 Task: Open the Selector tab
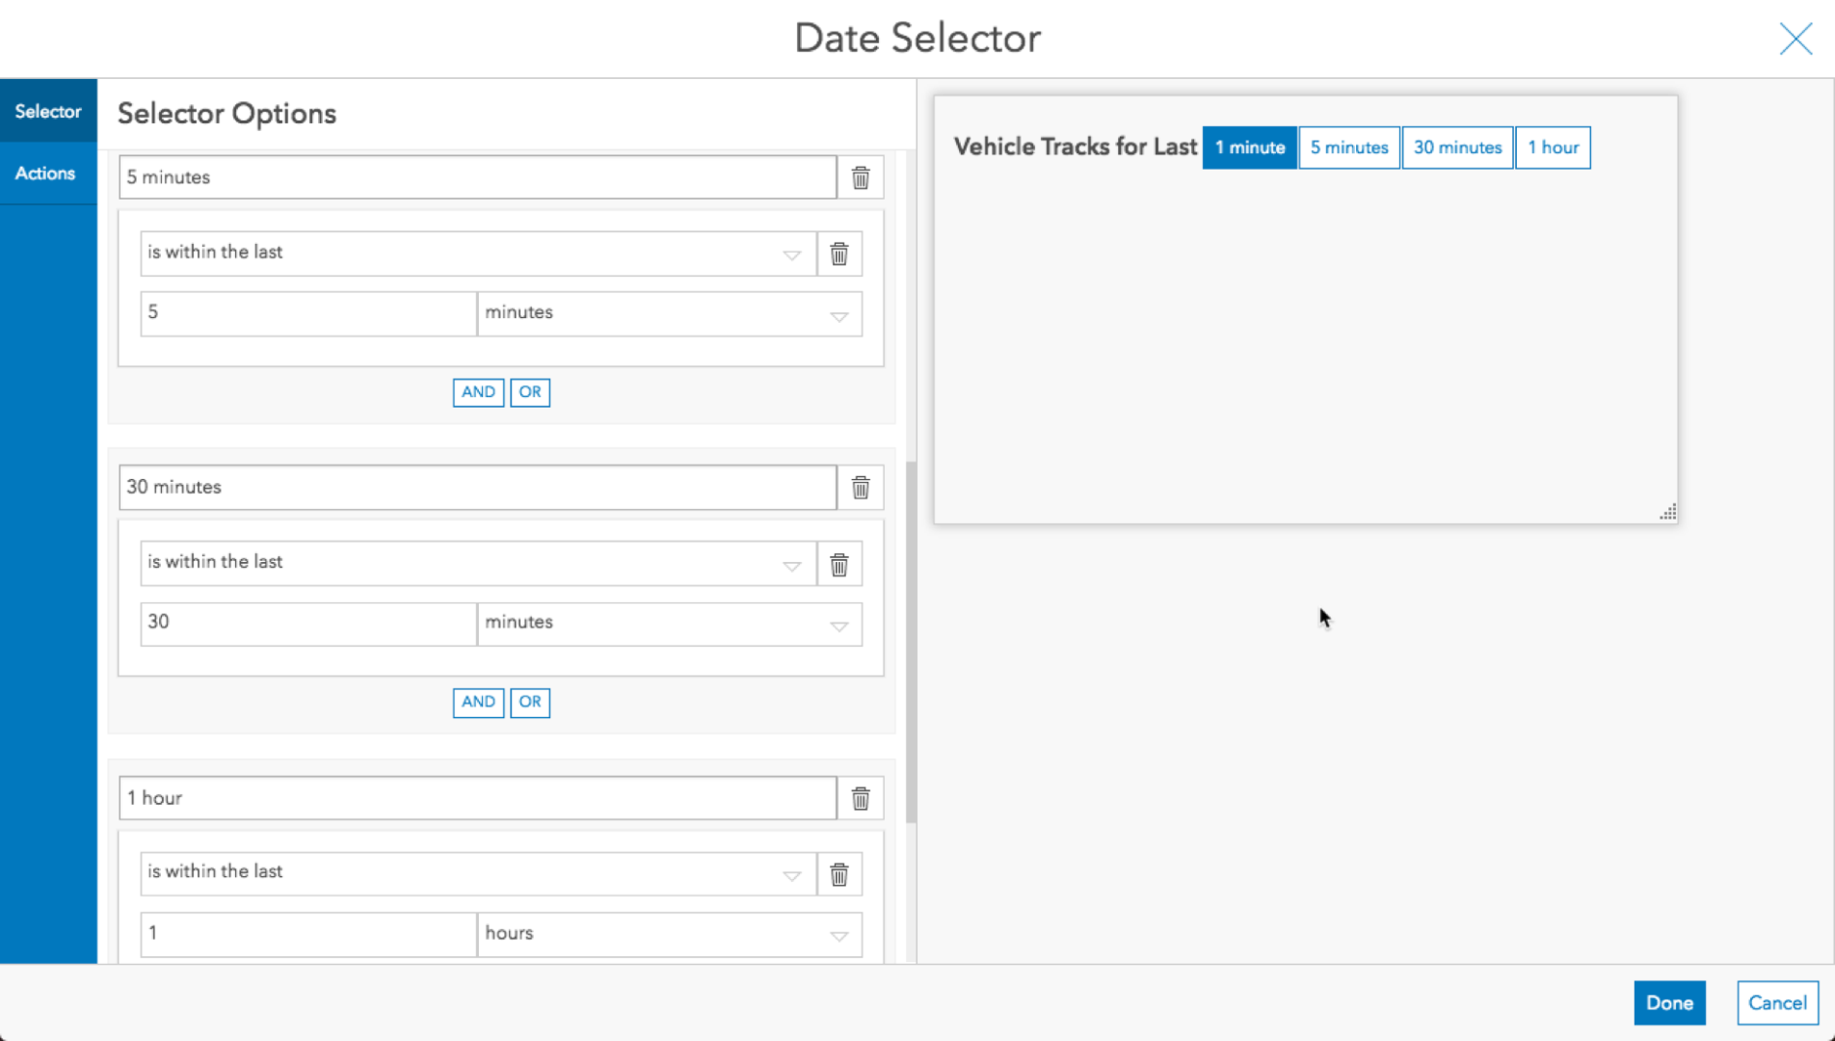(48, 112)
